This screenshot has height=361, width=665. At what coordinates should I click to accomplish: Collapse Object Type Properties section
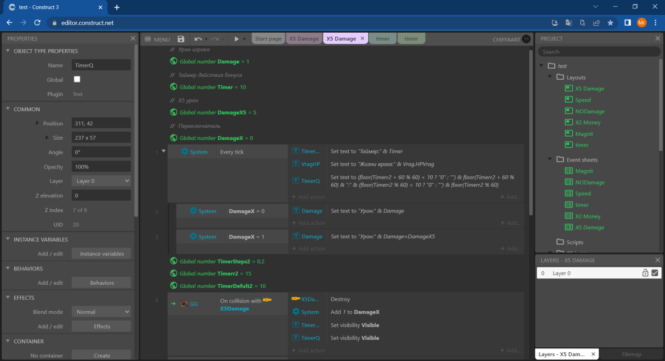tap(7, 50)
